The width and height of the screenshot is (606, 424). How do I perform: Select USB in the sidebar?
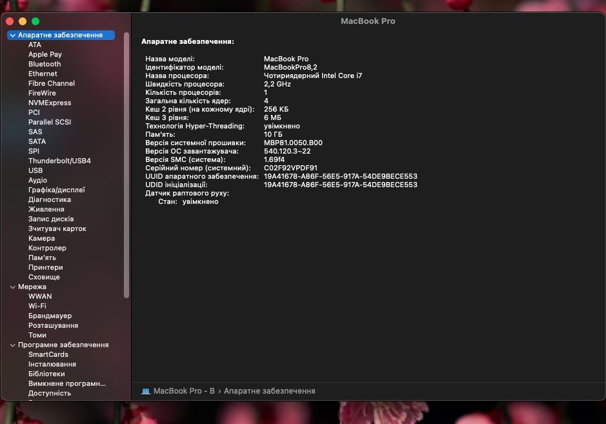(x=35, y=170)
